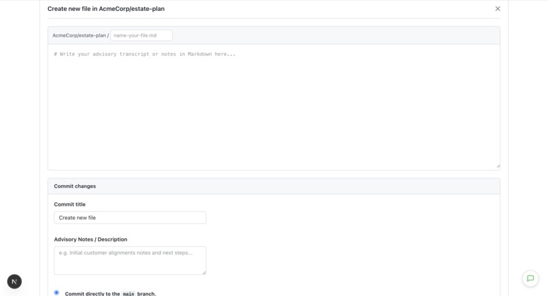This screenshot has height=296, width=548.
Task: Open the round N logo button
Action: coord(14,281)
